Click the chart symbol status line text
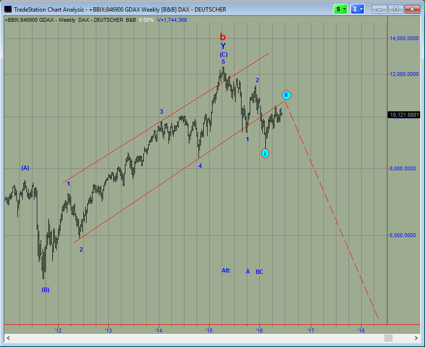 point(71,20)
